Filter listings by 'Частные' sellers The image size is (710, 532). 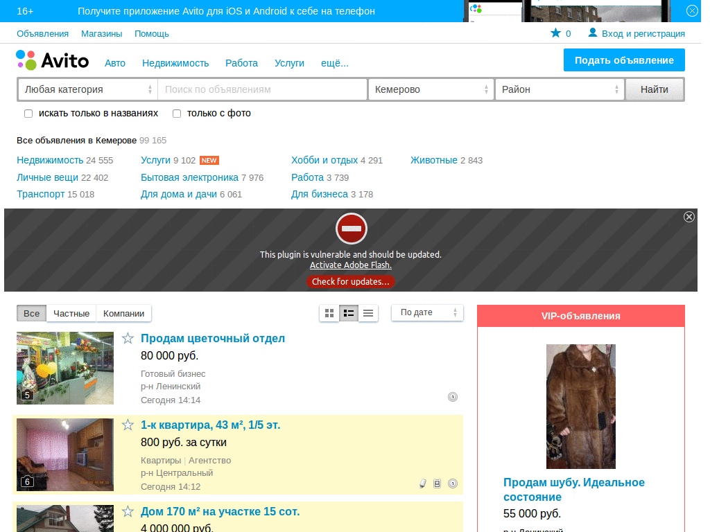pos(71,313)
